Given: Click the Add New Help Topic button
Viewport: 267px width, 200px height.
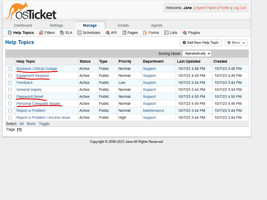Looking at the screenshot, I should [x=201, y=43].
